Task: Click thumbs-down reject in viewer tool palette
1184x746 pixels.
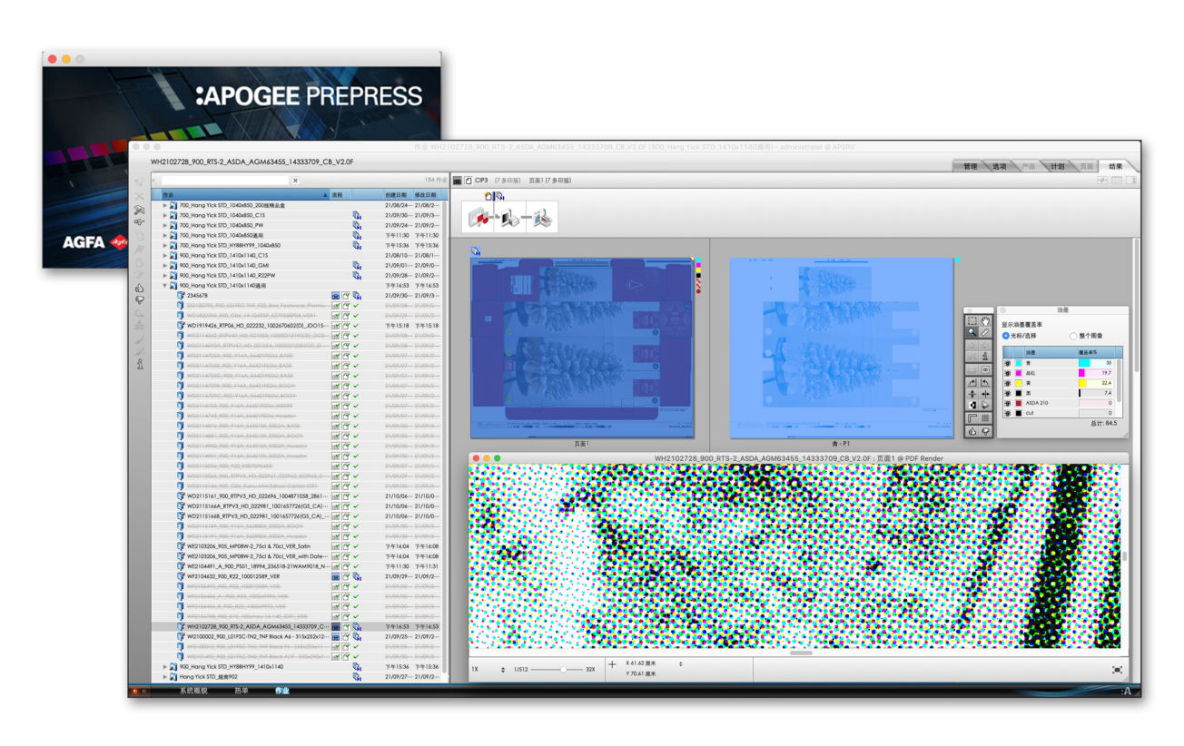Action: (985, 431)
